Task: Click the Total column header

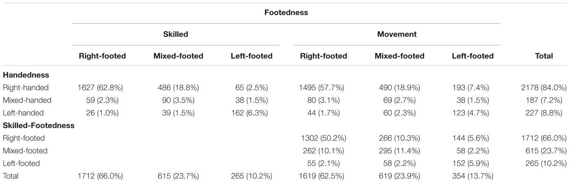Action: 543,56
